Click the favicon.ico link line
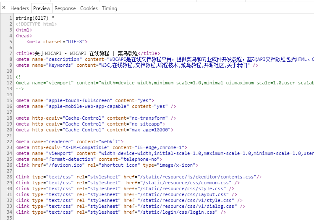Image resolution: width=314 pixels, height=220 pixels. 107,165
